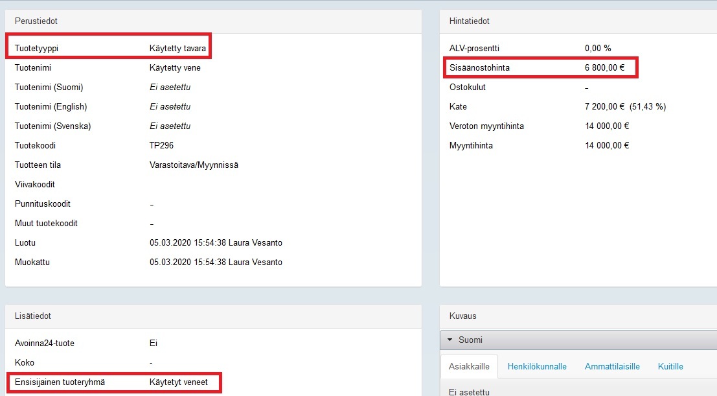Click the Luotu timestamp by Laura Vesanto
Image resolution: width=717 pixels, height=396 pixels.
(216, 243)
